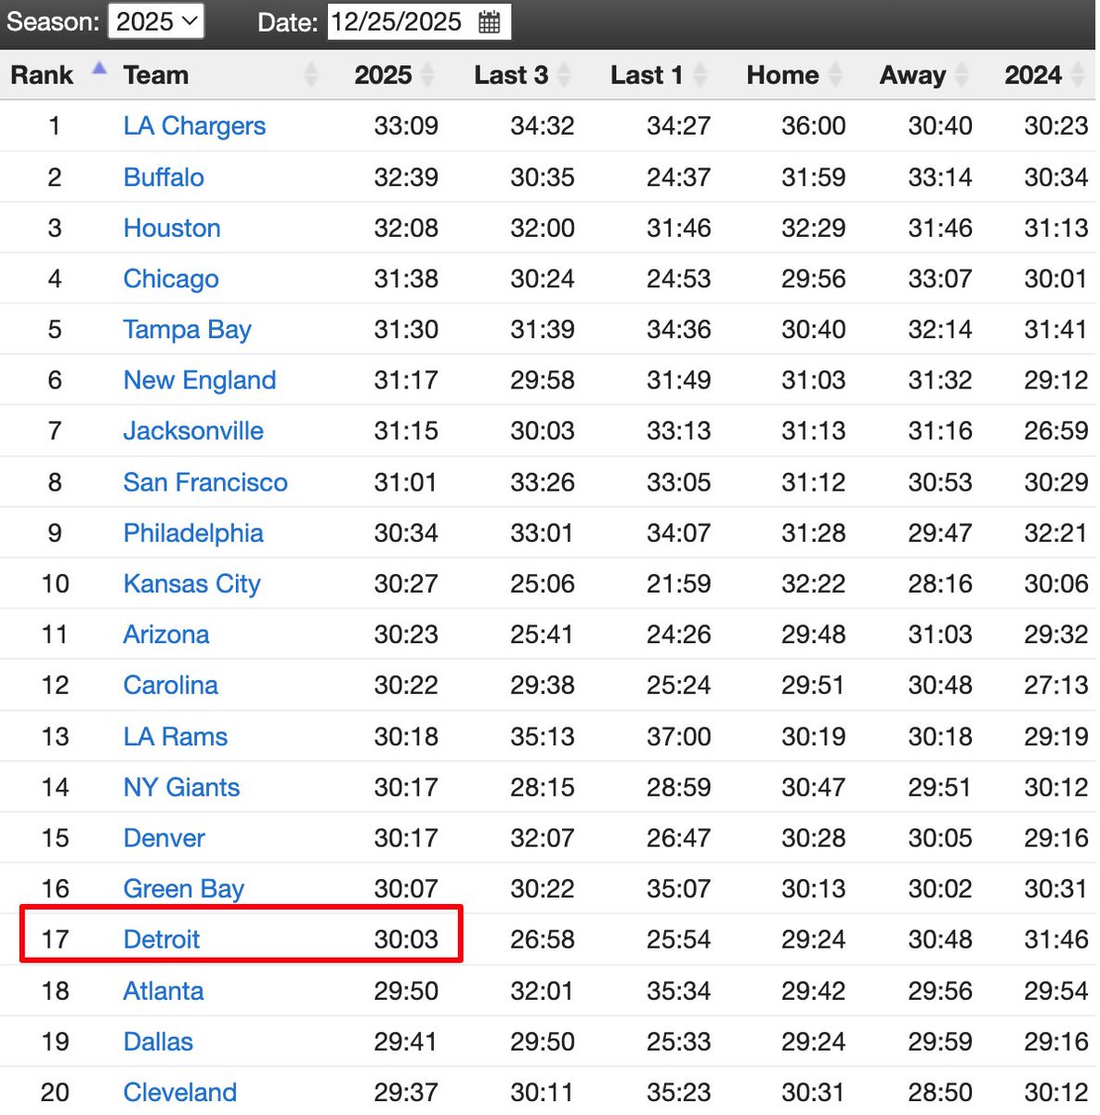
Task: Select Houston Last 3 value 32:00
Action: pos(543,229)
